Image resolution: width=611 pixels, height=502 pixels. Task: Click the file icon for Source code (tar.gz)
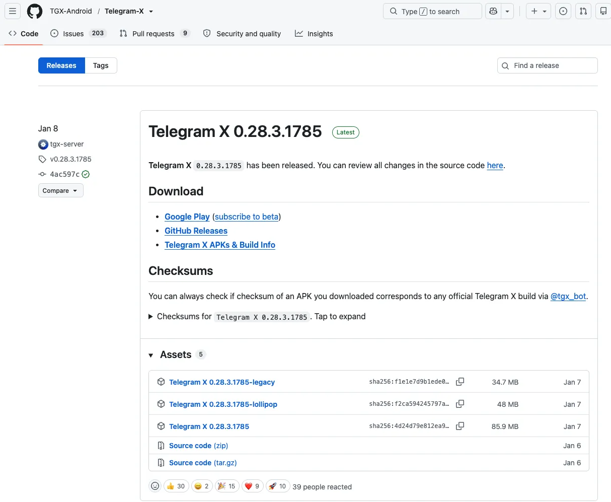point(161,463)
